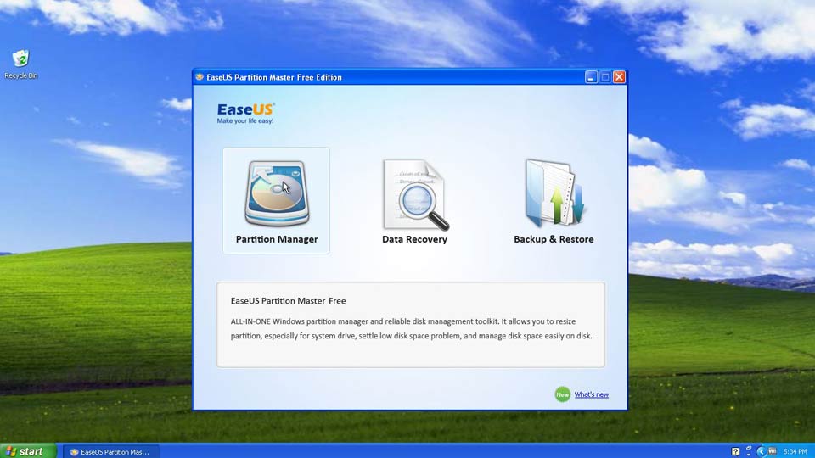The width and height of the screenshot is (815, 458).
Task: Click the title bar app icon
Action: (x=200, y=77)
